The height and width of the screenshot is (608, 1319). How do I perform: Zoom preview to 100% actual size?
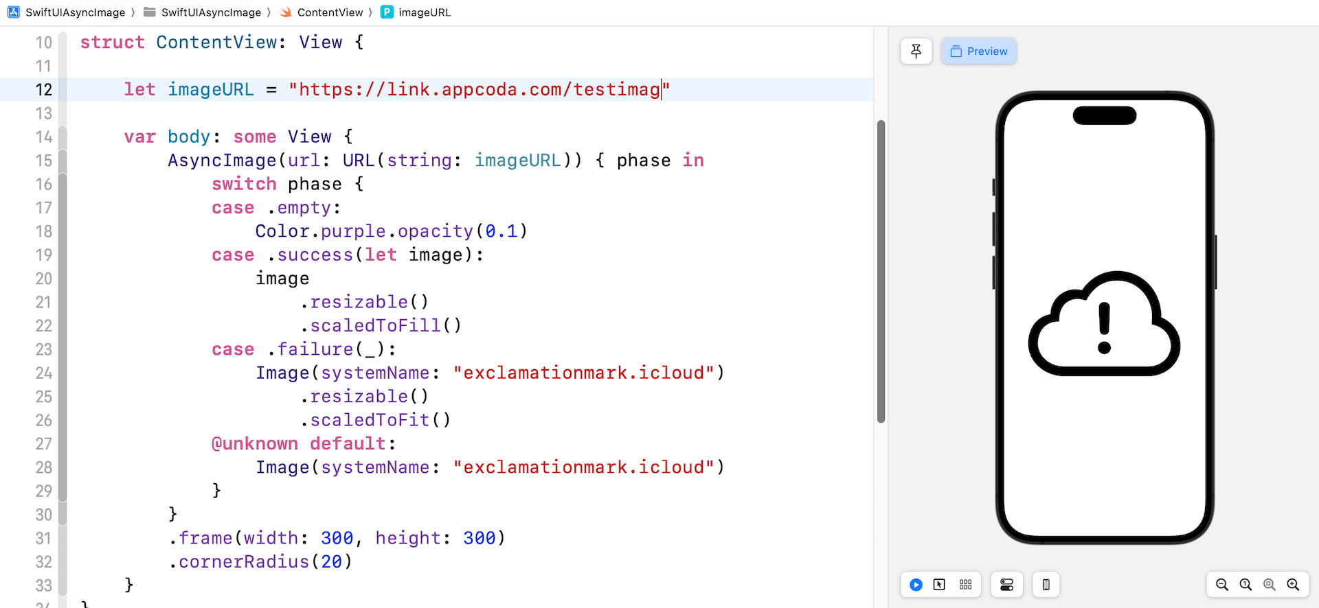point(1245,585)
